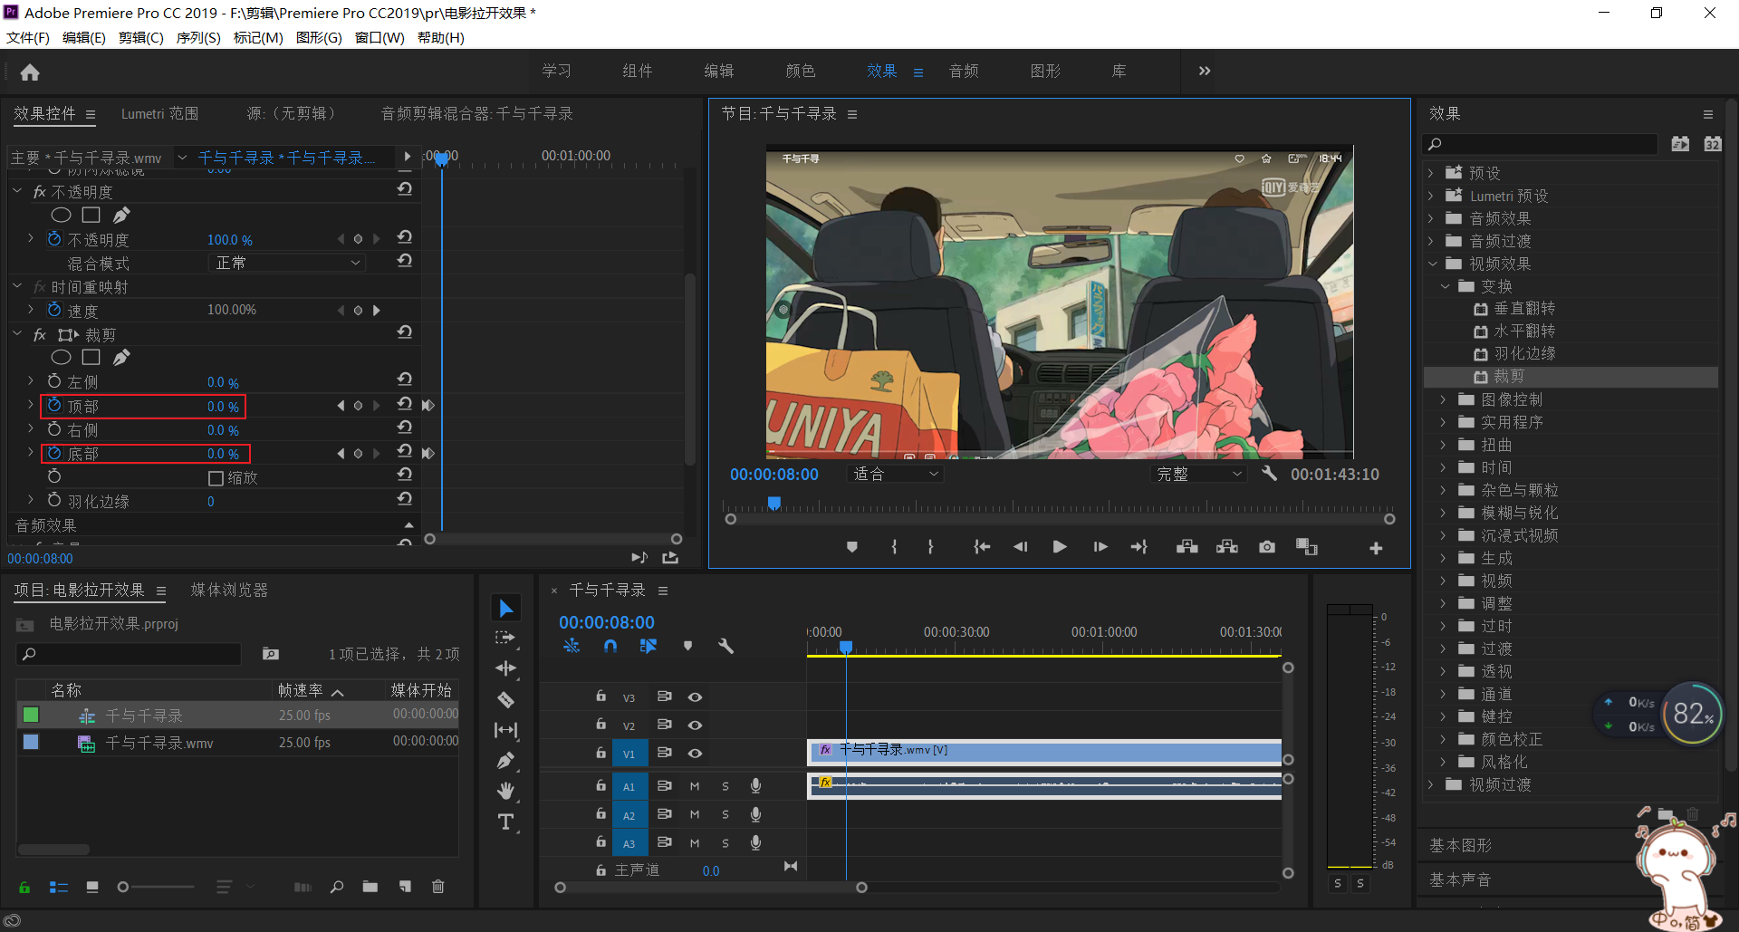
Task: Click the Extract button
Action: point(1226,547)
